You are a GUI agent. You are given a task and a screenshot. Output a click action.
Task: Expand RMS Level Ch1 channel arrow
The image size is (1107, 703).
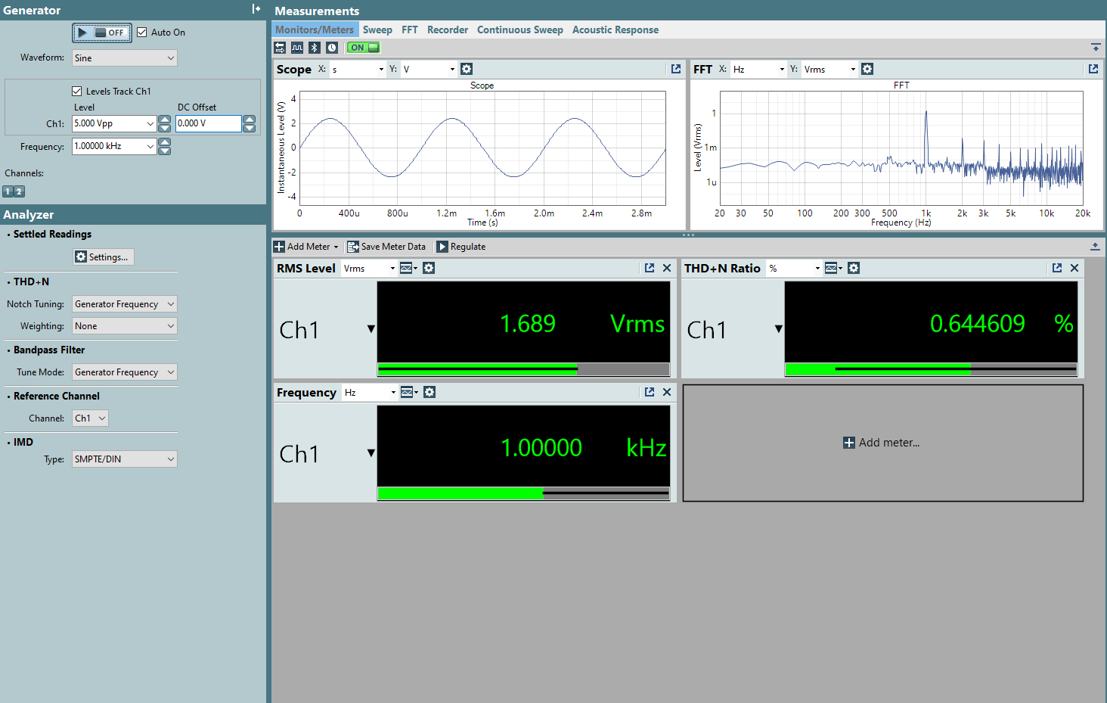pyautogui.click(x=371, y=328)
